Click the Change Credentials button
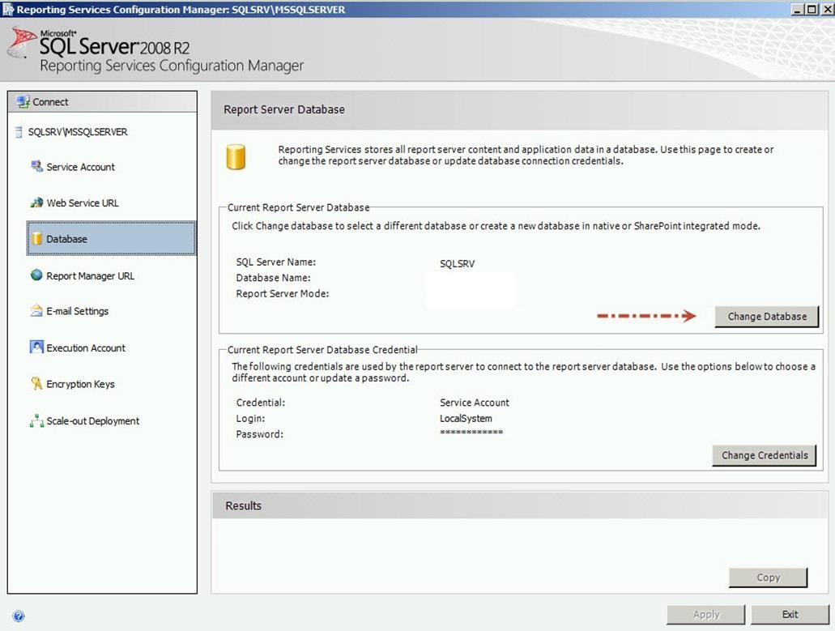This screenshot has height=631, width=835. coord(765,455)
